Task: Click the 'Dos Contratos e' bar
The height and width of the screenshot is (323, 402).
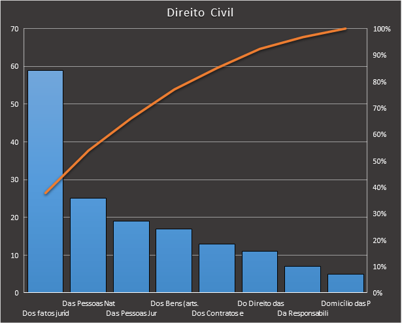Action: (x=217, y=269)
